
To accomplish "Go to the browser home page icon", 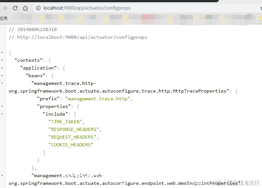I will tap(25, 8).
